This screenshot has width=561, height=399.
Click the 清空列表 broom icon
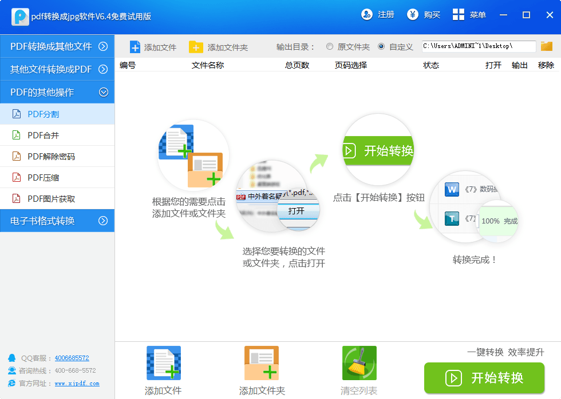(x=359, y=363)
